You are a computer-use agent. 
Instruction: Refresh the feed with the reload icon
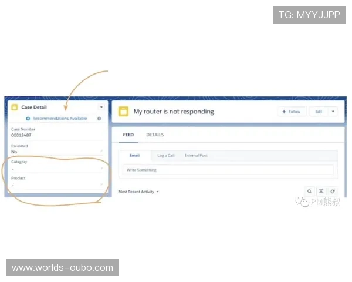pyautogui.click(x=333, y=191)
